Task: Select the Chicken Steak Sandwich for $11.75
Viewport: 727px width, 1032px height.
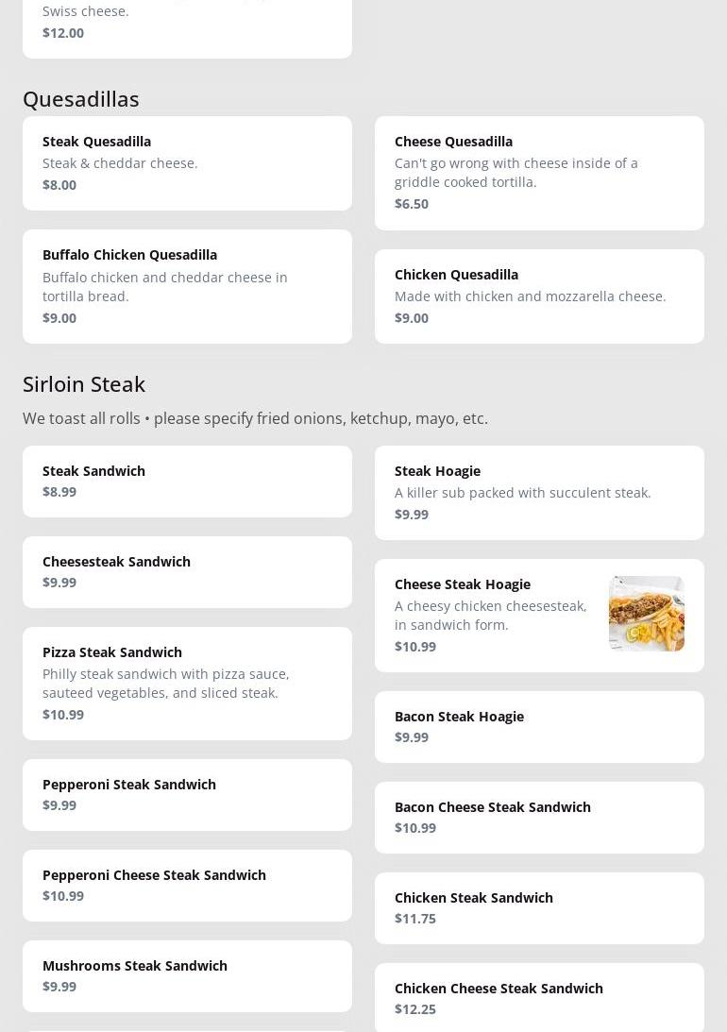Action: click(539, 907)
